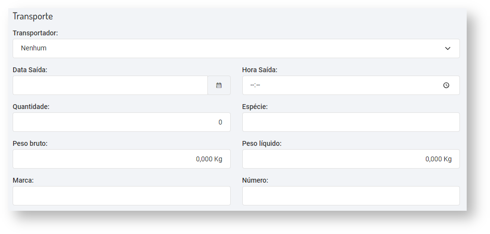The image size is (490, 234).
Task: Click the 'Data Saída:' label text
Action: pos(30,70)
